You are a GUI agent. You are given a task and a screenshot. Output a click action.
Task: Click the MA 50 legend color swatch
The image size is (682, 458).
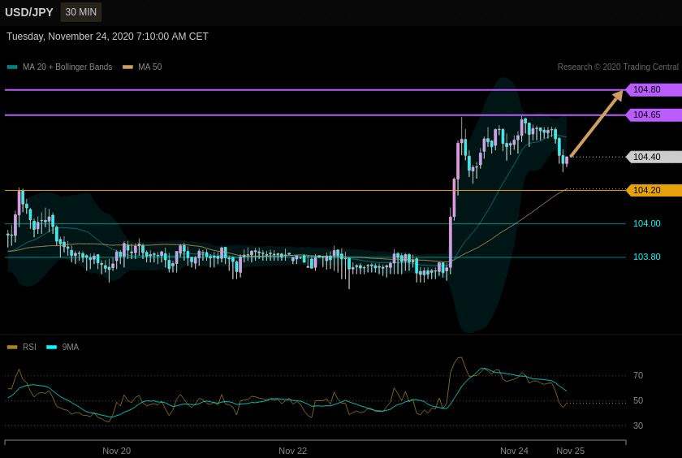[128, 67]
